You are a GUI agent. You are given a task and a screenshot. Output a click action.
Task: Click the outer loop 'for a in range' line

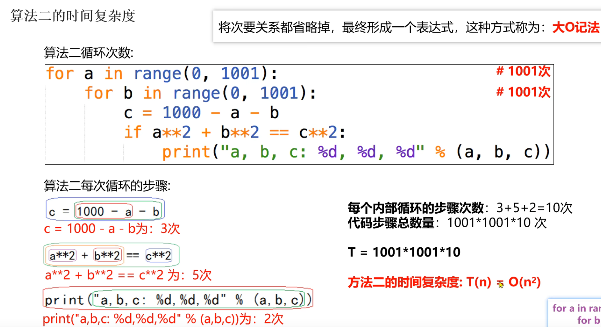pyautogui.click(x=162, y=74)
